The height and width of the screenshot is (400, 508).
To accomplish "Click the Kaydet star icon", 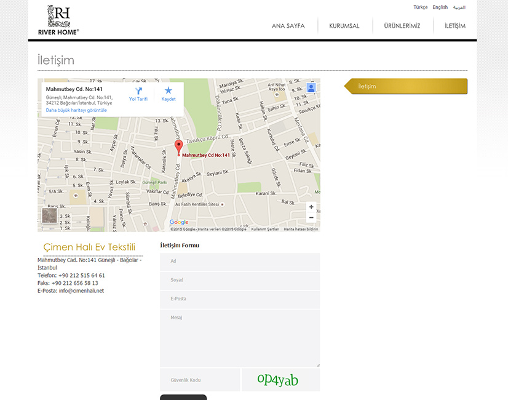I will point(168,91).
